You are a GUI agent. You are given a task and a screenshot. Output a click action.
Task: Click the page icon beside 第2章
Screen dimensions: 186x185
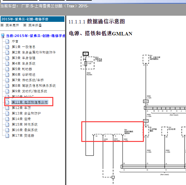[7, 53]
